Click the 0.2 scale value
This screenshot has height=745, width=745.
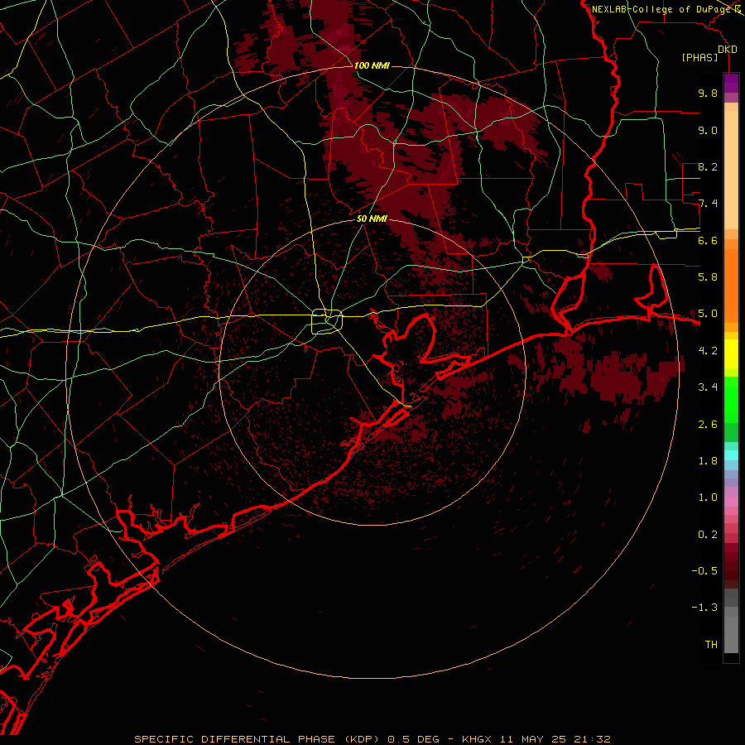click(708, 535)
